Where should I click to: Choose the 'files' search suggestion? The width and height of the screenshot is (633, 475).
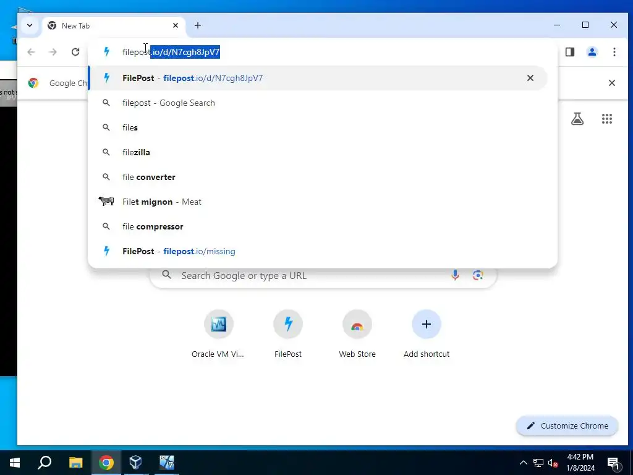318,127
